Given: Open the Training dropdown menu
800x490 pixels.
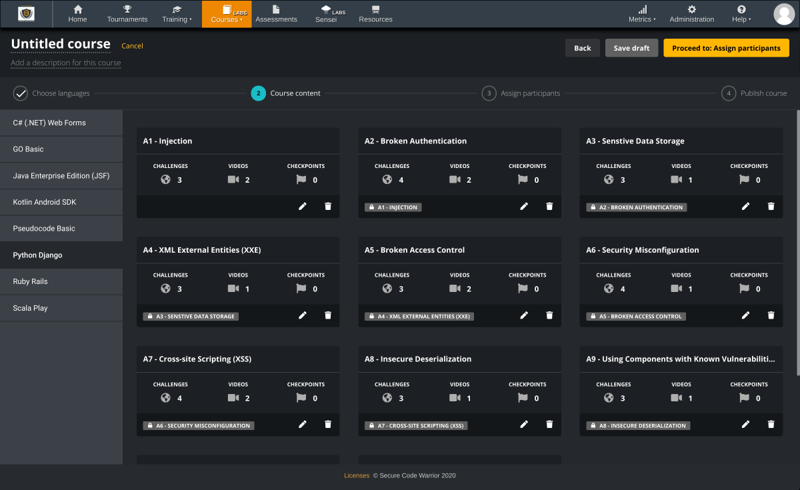Looking at the screenshot, I should 177,14.
